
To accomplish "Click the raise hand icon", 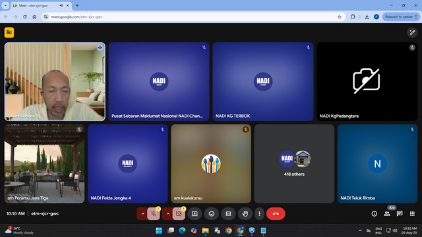I will coord(245,213).
